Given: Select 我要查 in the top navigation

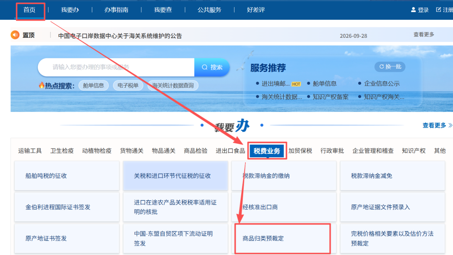Looking at the screenshot, I should [x=163, y=10].
